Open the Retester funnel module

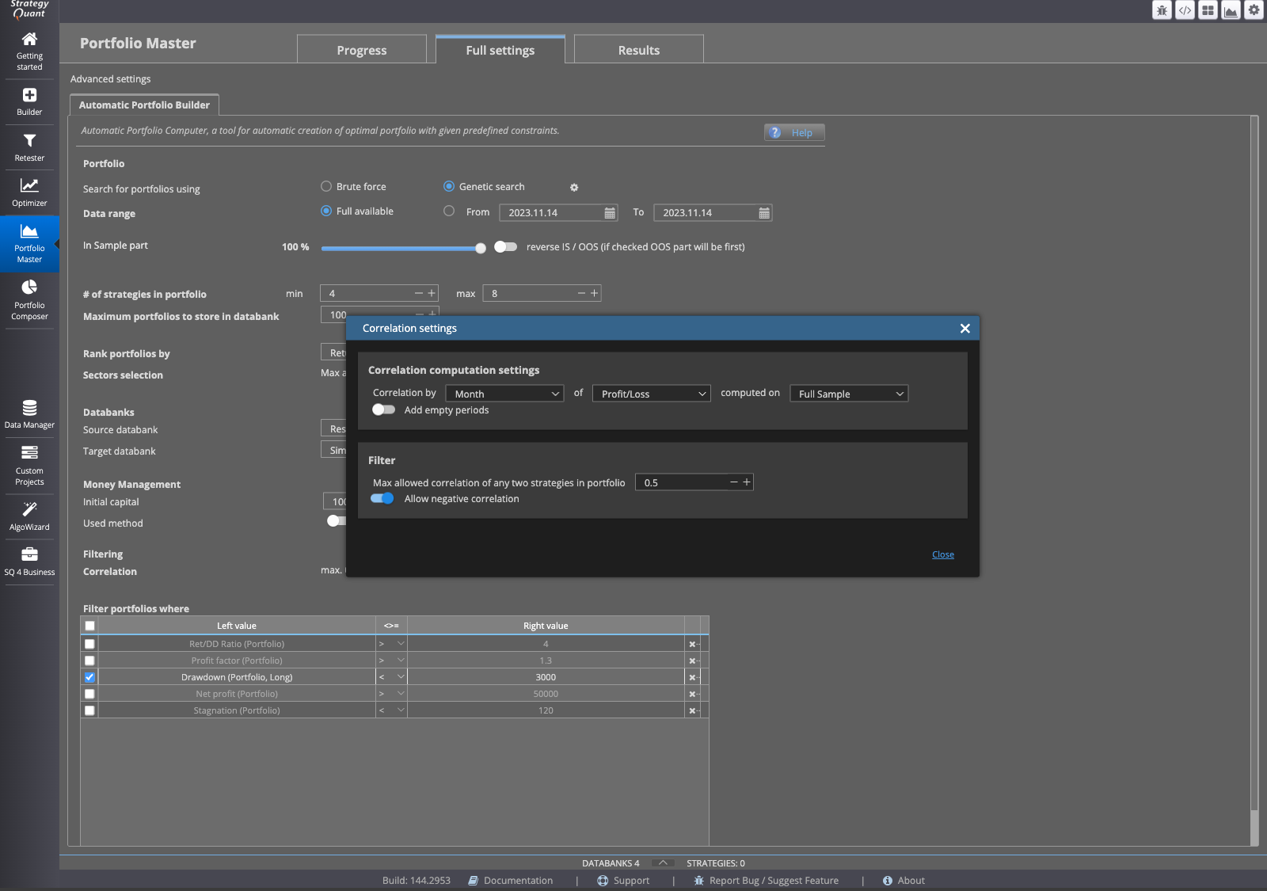(29, 147)
